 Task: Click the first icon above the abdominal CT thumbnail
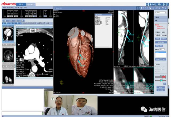pyautogui.click(x=3, y=45)
